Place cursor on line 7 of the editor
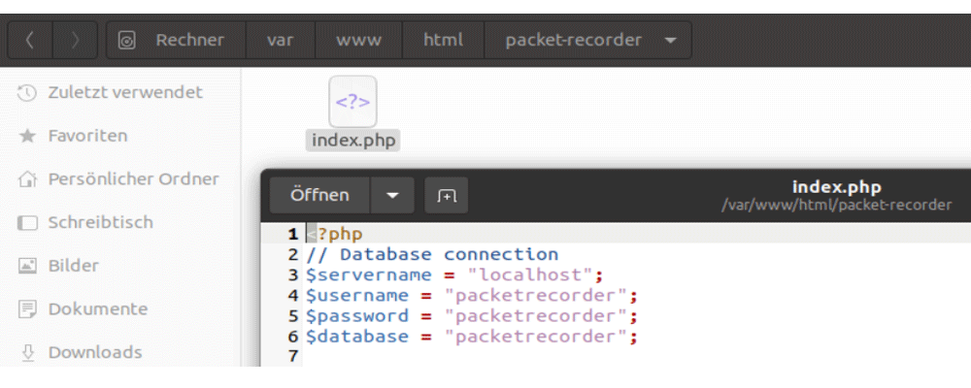Image resolution: width=971 pixels, height=388 pixels. 637,356
